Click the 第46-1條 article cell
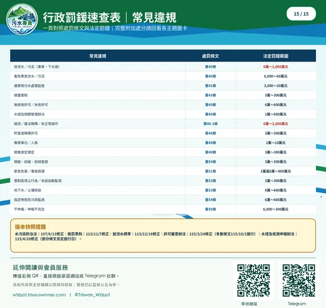The width and height of the screenshot is (326, 308). [x=211, y=124]
